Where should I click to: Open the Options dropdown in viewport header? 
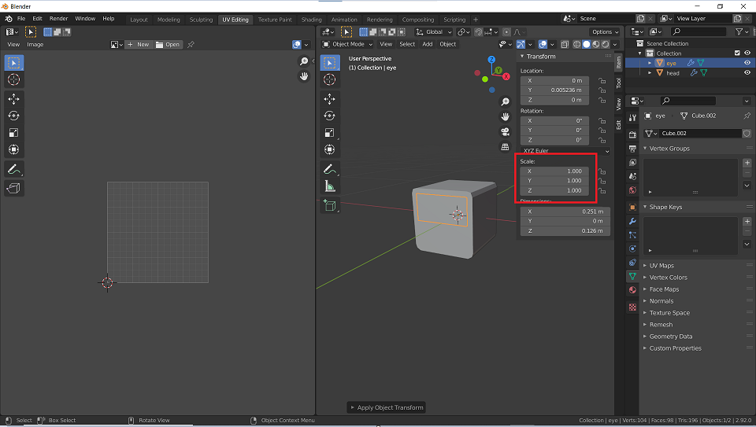(605, 31)
